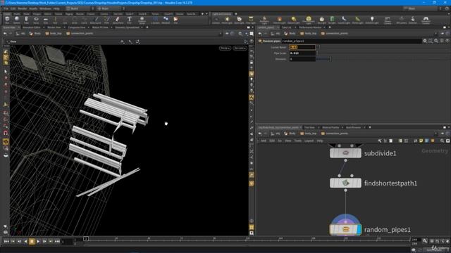This screenshot has height=253, width=451.
Task: Click the yellow sticky note icon in network toolbar
Action: pos(421,141)
